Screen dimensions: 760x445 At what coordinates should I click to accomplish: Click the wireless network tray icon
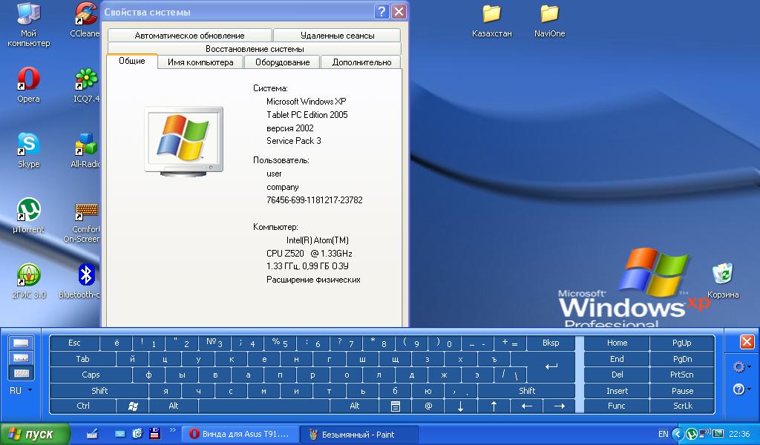(x=704, y=433)
